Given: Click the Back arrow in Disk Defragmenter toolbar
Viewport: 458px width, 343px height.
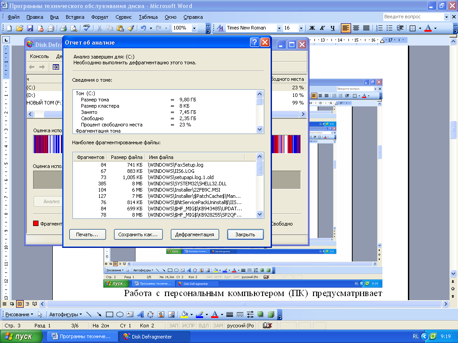Looking at the screenshot, I should click(32, 67).
